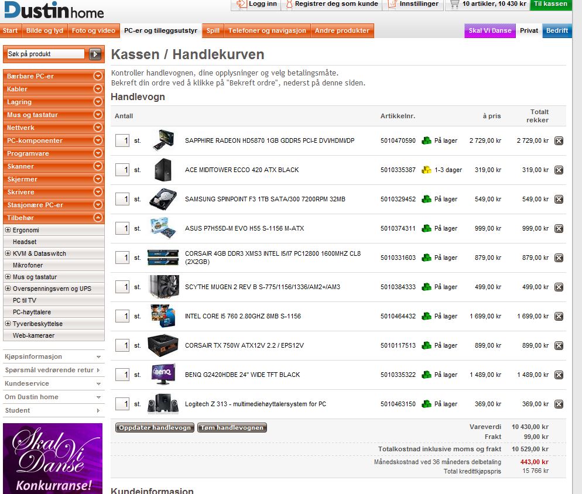Remove BenQ G2420HDBE monitor from cart
Screen dimensions: 582x494
tap(559, 375)
